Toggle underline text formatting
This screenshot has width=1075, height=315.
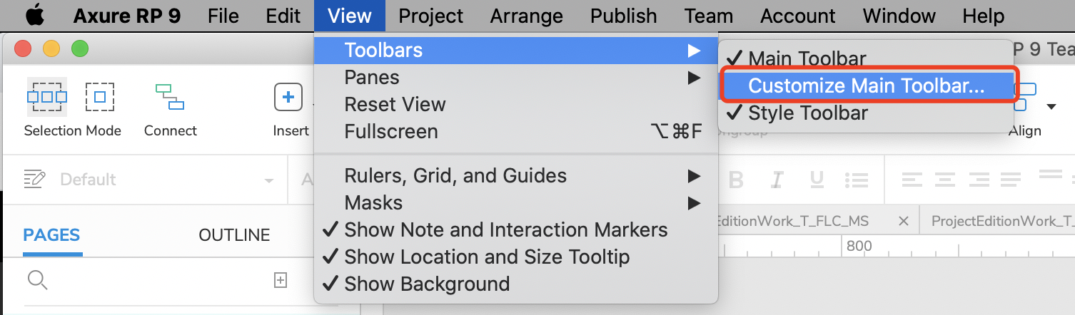(x=817, y=179)
